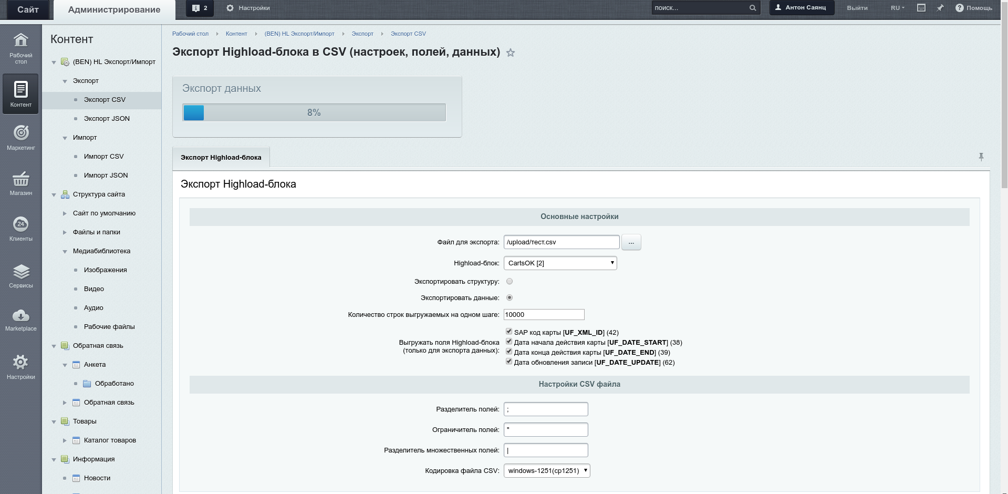The height and width of the screenshot is (494, 1008).
Task: Collapse the Экспорт tree node arrow
Action: click(x=65, y=81)
